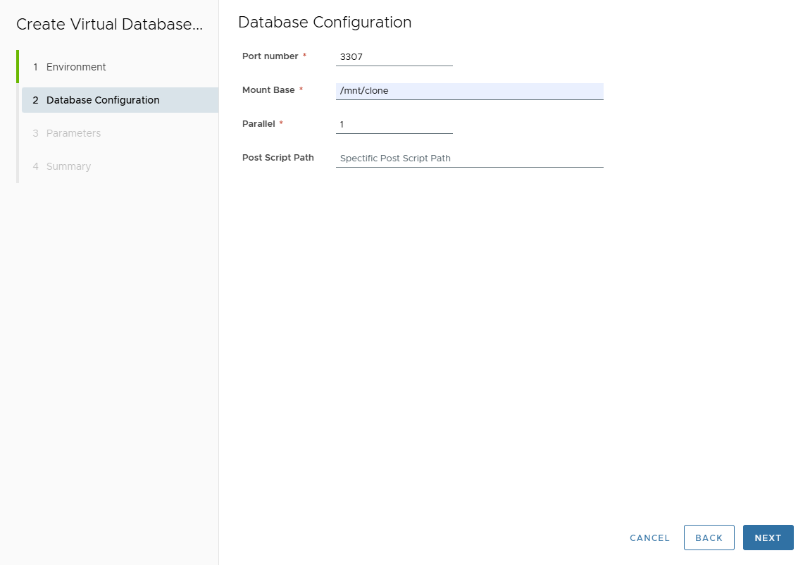This screenshot has height=565, width=810.
Task: Cancel the virtual database creation wizard
Action: point(649,538)
